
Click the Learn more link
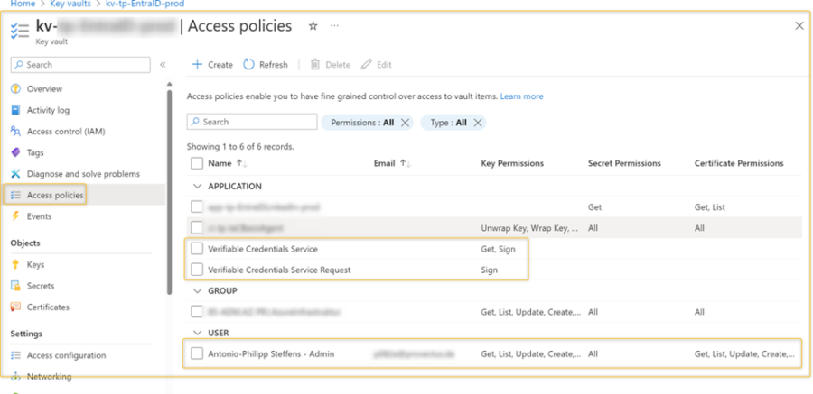(521, 96)
